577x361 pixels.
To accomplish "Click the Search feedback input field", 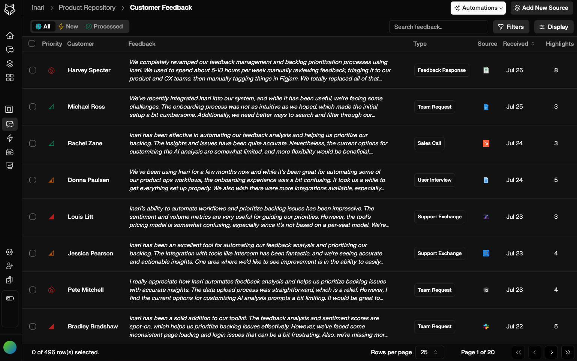I will [x=438, y=27].
